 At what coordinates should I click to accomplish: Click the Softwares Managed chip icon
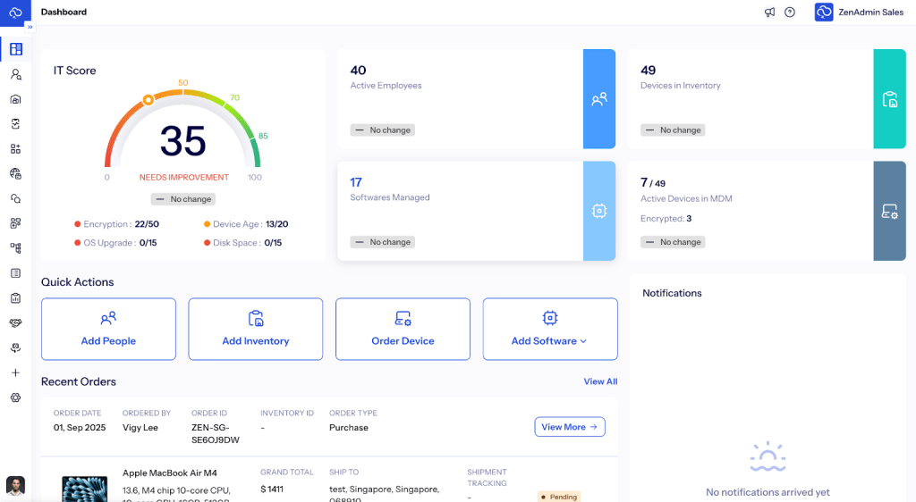[x=599, y=211]
